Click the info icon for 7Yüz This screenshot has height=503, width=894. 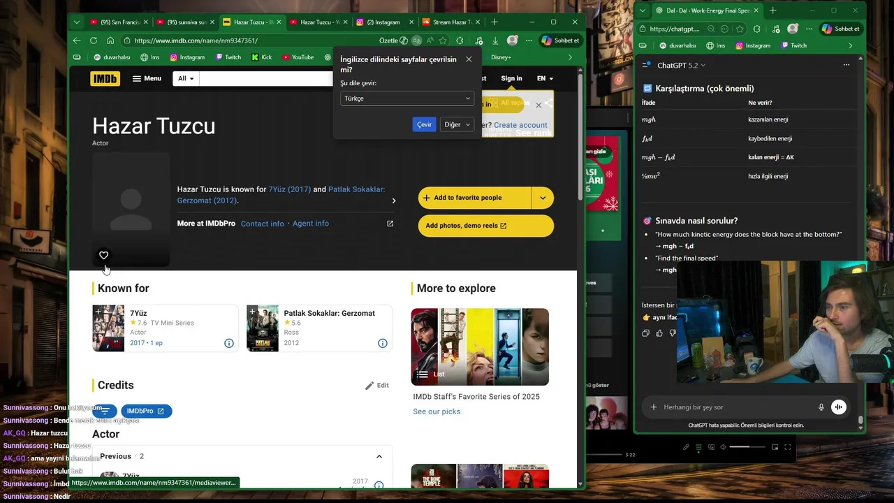(228, 343)
